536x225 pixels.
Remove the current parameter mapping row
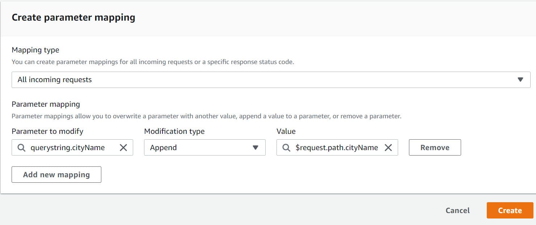[435, 147]
